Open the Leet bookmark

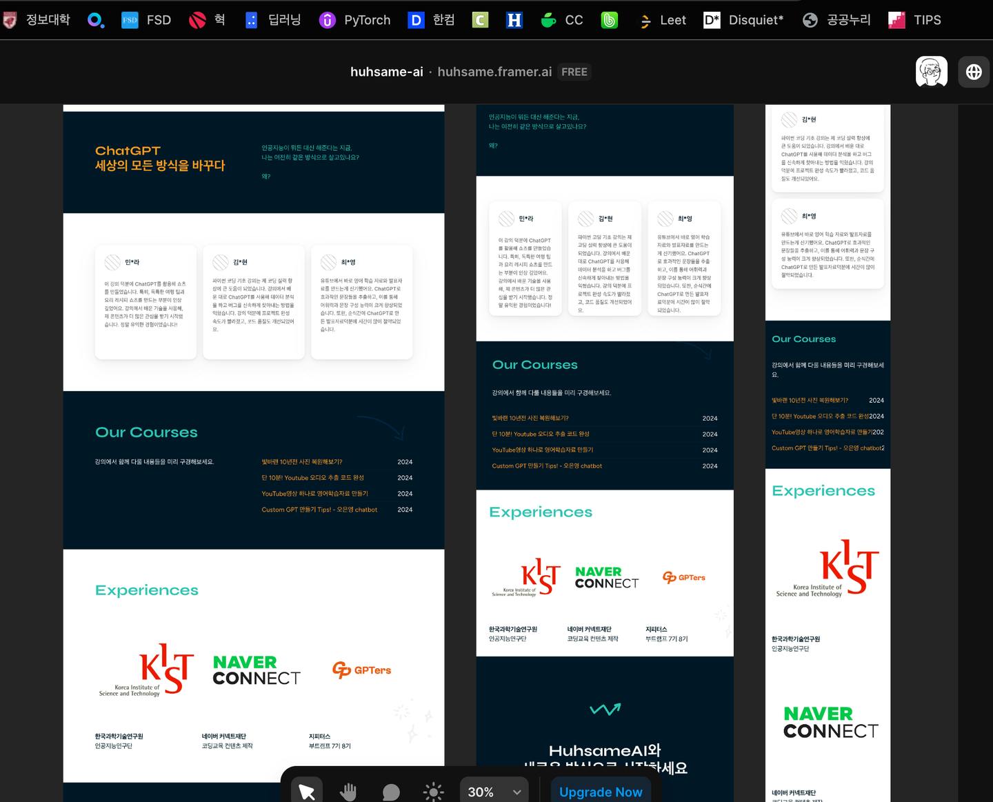(x=662, y=20)
